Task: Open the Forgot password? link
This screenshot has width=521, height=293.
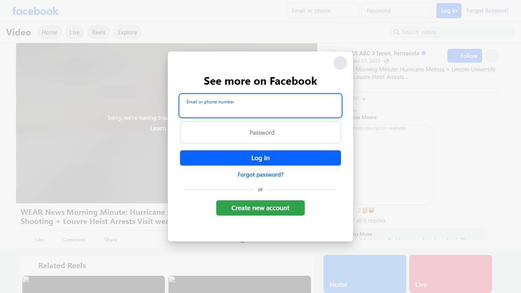Action: [x=260, y=175]
